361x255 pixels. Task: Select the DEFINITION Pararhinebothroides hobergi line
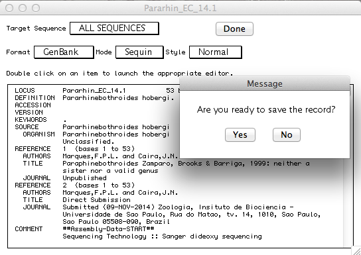click(94, 98)
